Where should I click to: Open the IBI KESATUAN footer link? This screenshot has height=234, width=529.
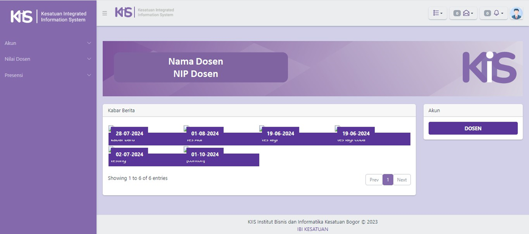coord(312,229)
